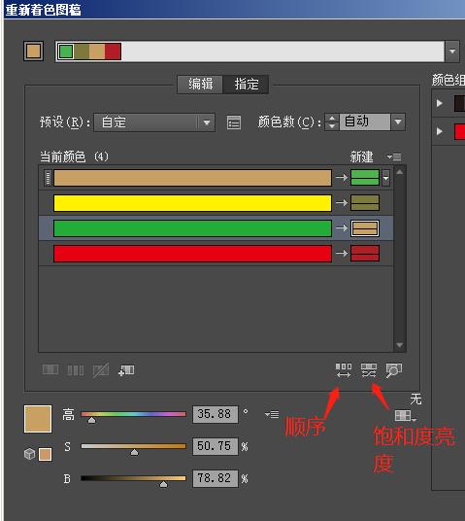Image resolution: width=465 pixels, height=521 pixels.
Task: Click the exclude selected colors icon
Action: point(101,370)
